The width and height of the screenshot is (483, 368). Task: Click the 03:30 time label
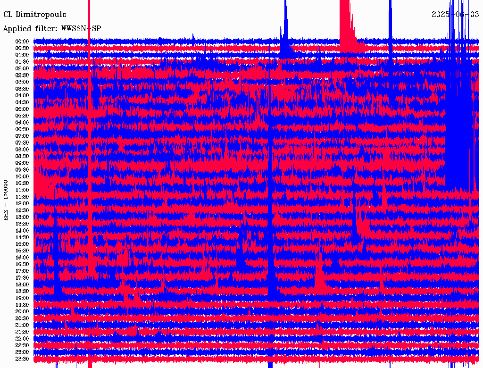22,89
